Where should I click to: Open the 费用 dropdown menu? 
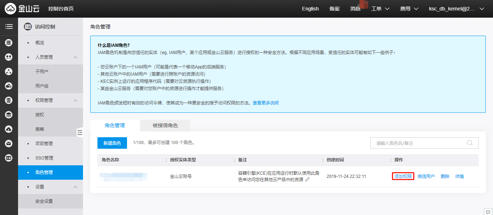(409, 9)
